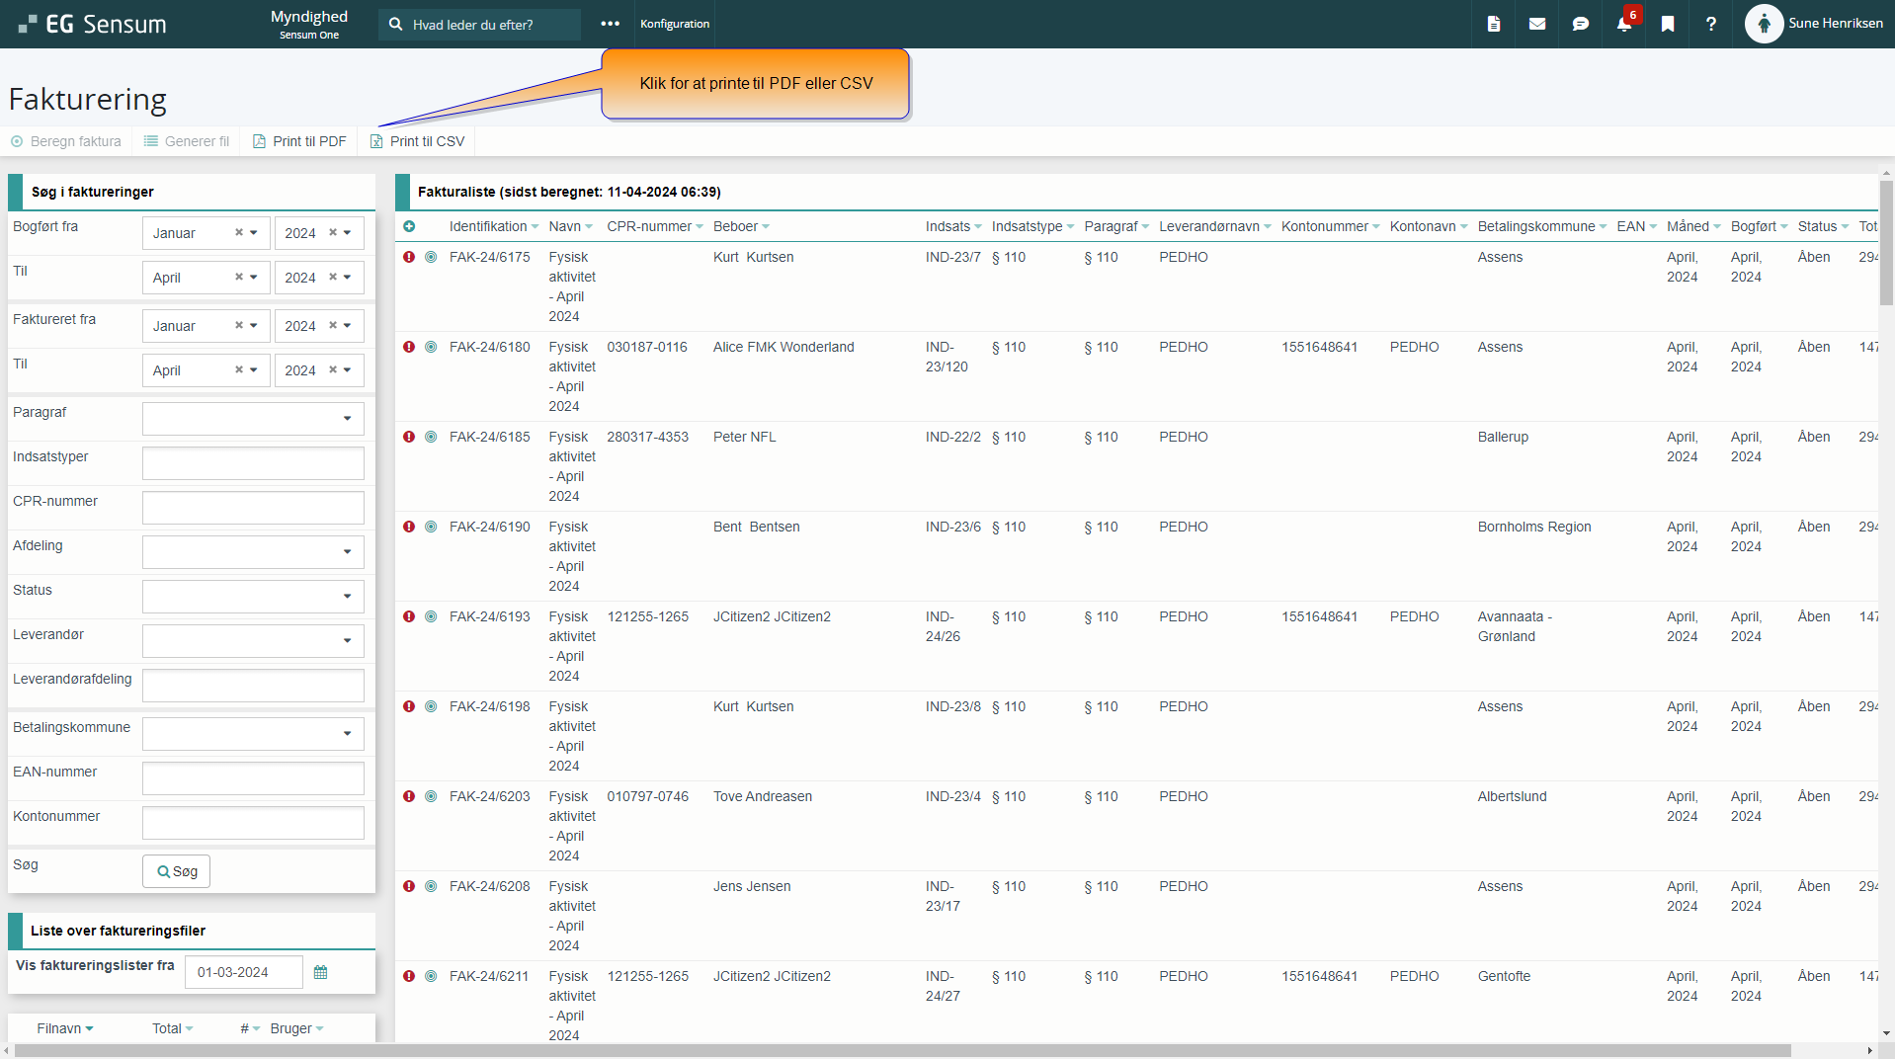Click Print til CSV toolbar item
The height and width of the screenshot is (1059, 1895).
coord(417,141)
